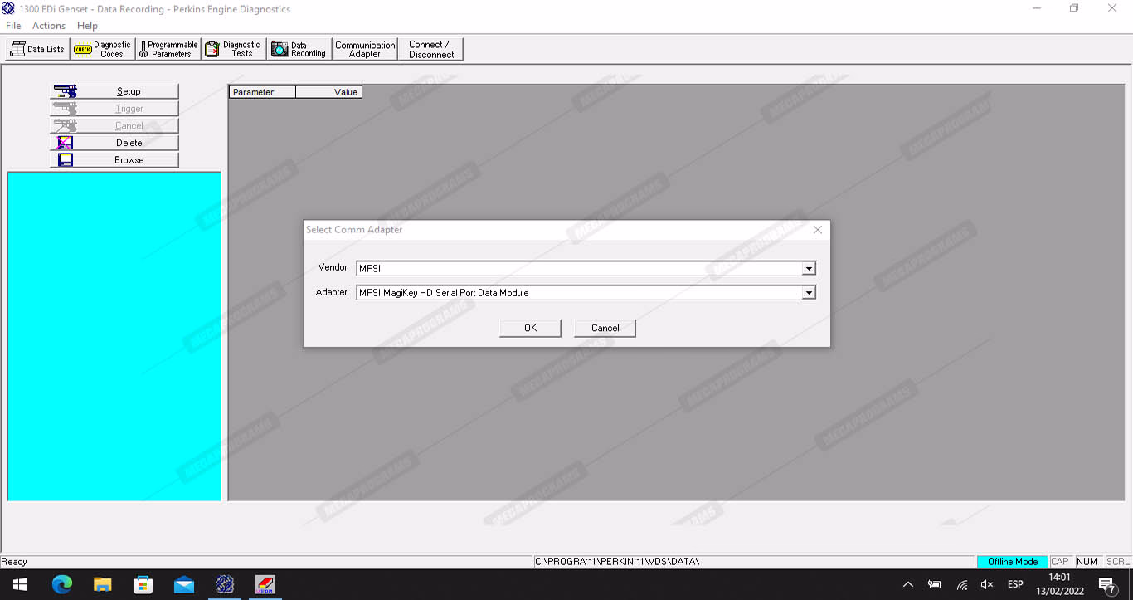Open the Actions menu

pyautogui.click(x=49, y=26)
